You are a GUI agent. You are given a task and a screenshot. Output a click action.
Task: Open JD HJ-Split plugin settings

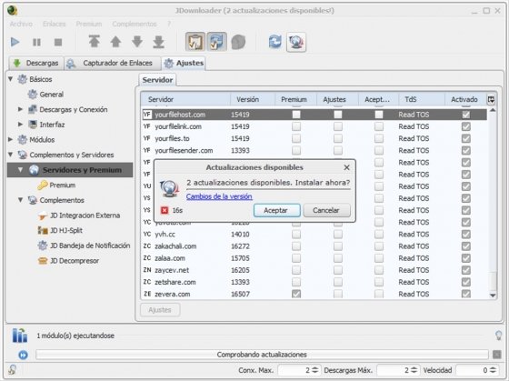point(60,231)
